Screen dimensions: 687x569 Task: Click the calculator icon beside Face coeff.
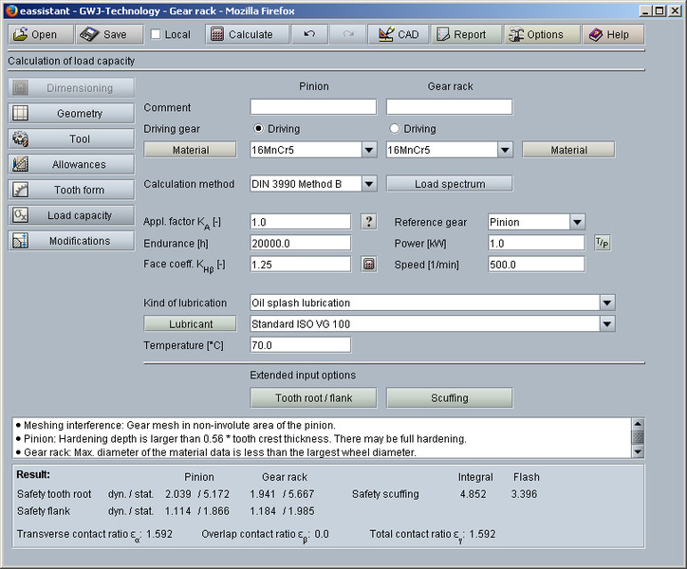(x=369, y=265)
